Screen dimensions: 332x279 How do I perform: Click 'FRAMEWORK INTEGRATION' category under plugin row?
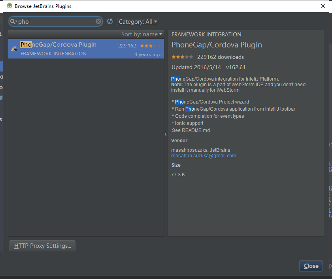pos(53,54)
